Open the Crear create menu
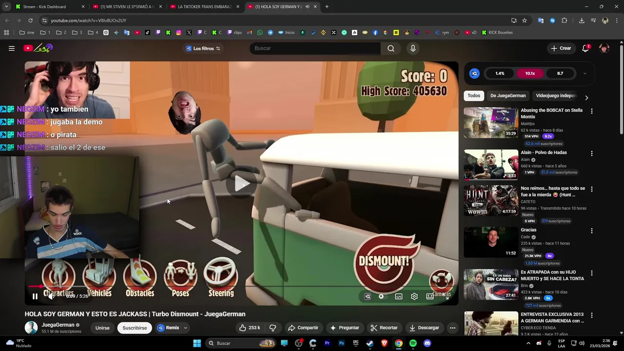 (561, 48)
